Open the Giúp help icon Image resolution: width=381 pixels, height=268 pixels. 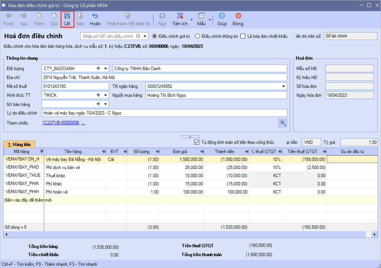coord(222,16)
